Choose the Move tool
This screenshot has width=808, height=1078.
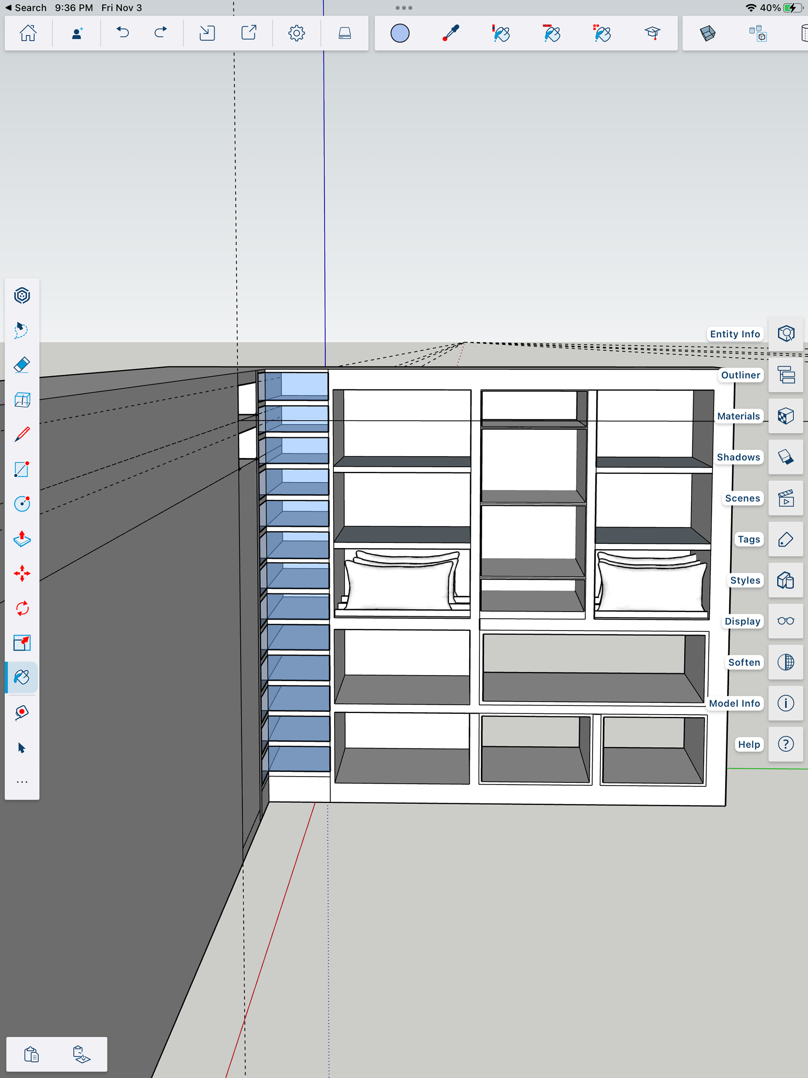click(x=22, y=574)
